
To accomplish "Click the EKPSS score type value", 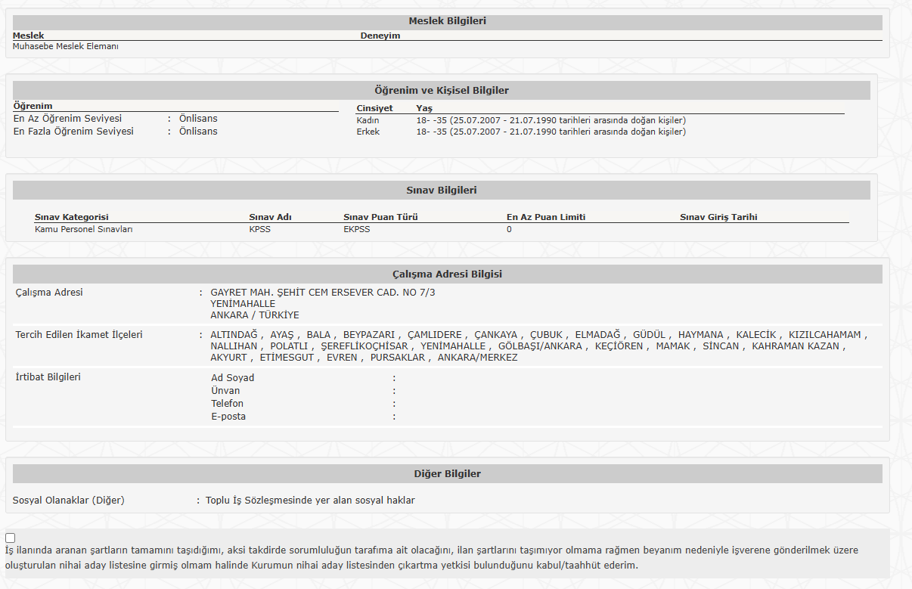I will pos(357,229).
